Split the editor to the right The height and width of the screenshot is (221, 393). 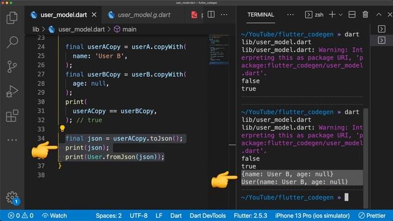[211, 15]
